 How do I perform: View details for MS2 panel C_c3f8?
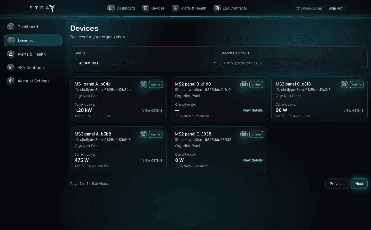[x=353, y=110]
